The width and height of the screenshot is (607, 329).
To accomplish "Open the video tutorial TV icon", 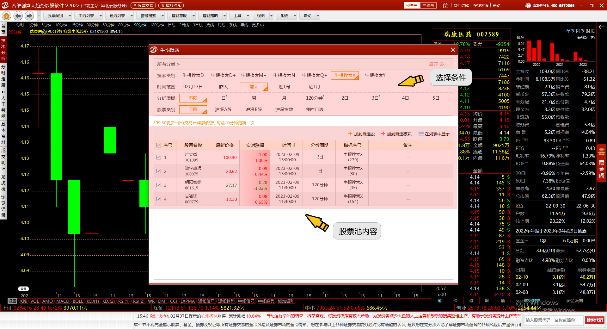I will [445, 5].
